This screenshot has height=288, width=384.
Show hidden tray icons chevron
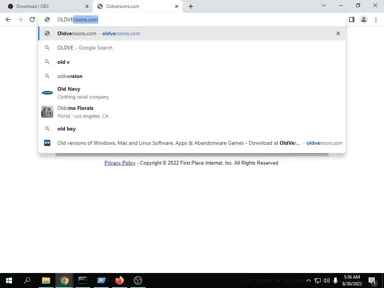309,280
